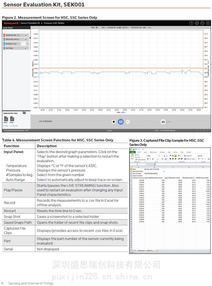Click the snapshot count link beside the camera

coord(168,122)
